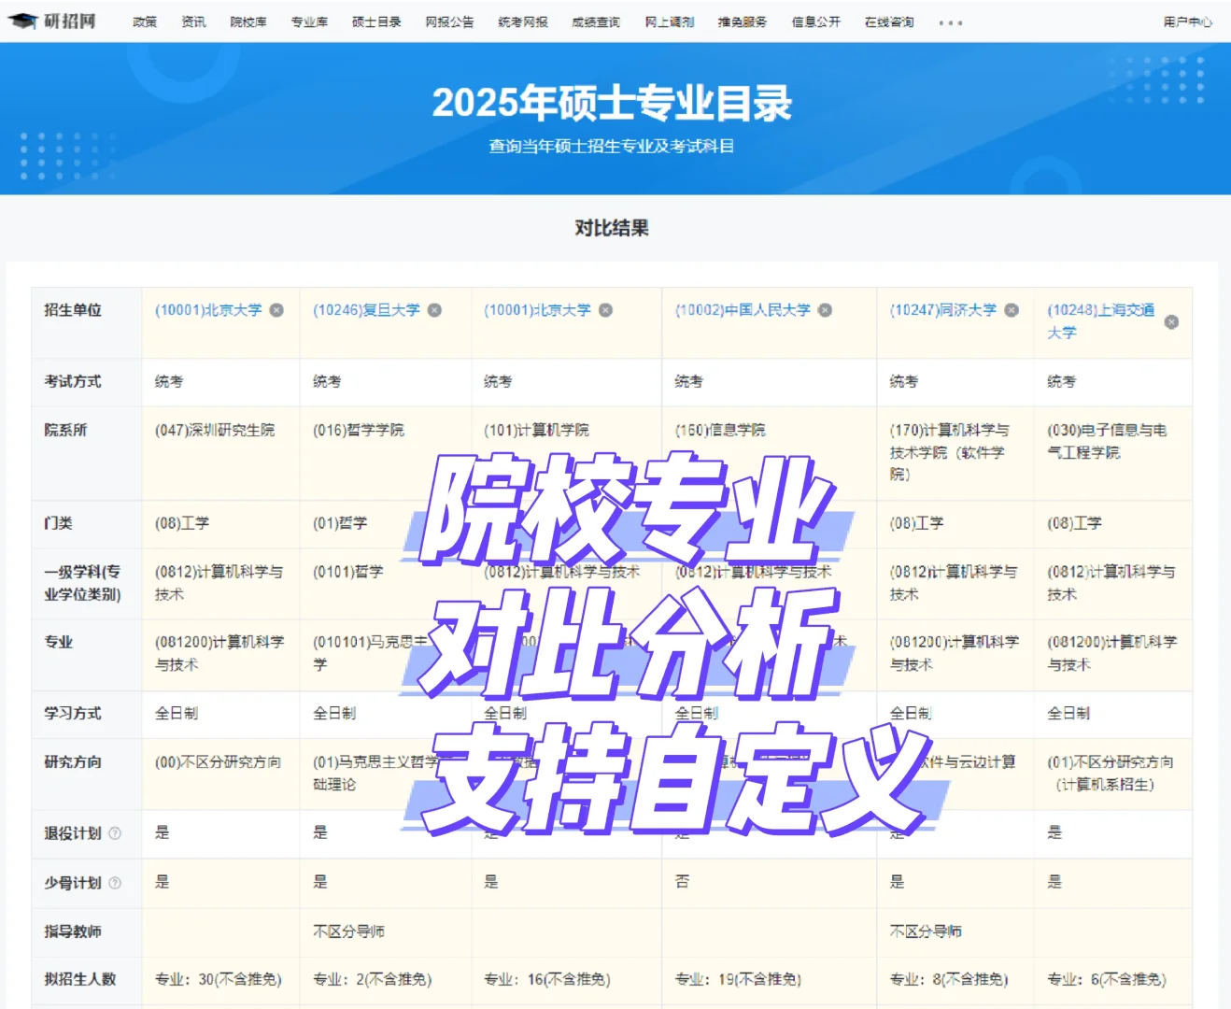Open the 推免服务 page
The image size is (1231, 1009).
(742, 21)
